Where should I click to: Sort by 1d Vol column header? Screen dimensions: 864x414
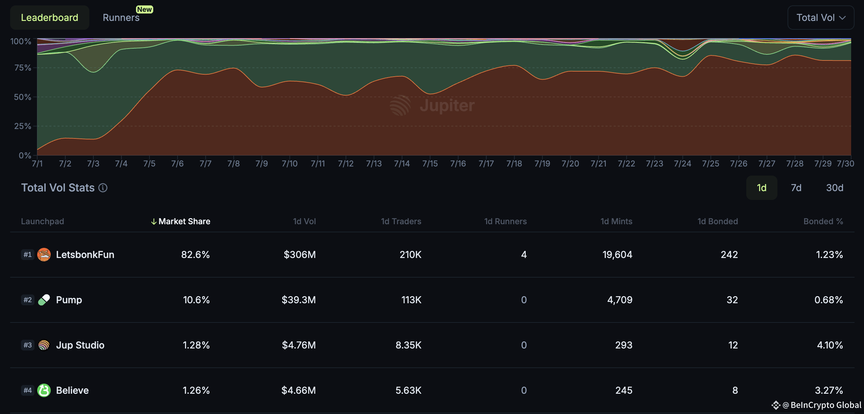[304, 222]
